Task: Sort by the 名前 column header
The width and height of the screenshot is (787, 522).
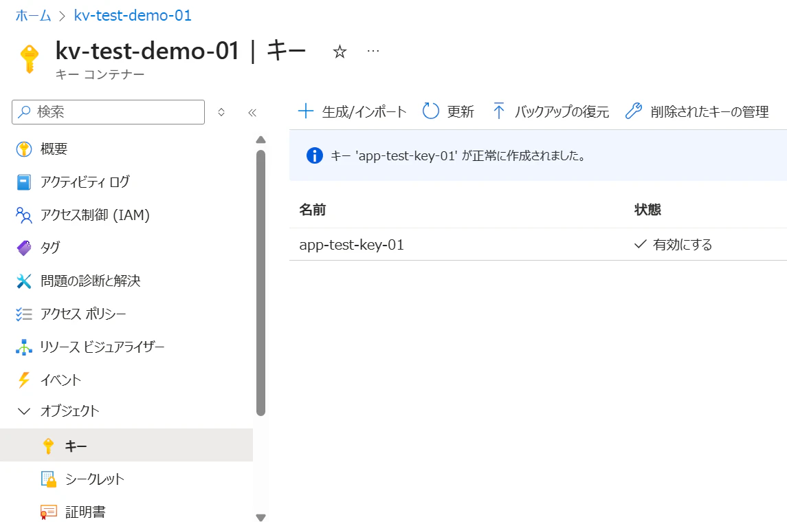Action: (x=312, y=210)
